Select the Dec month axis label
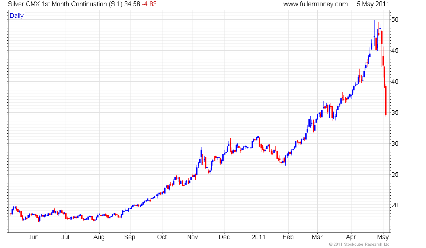 tap(224, 237)
